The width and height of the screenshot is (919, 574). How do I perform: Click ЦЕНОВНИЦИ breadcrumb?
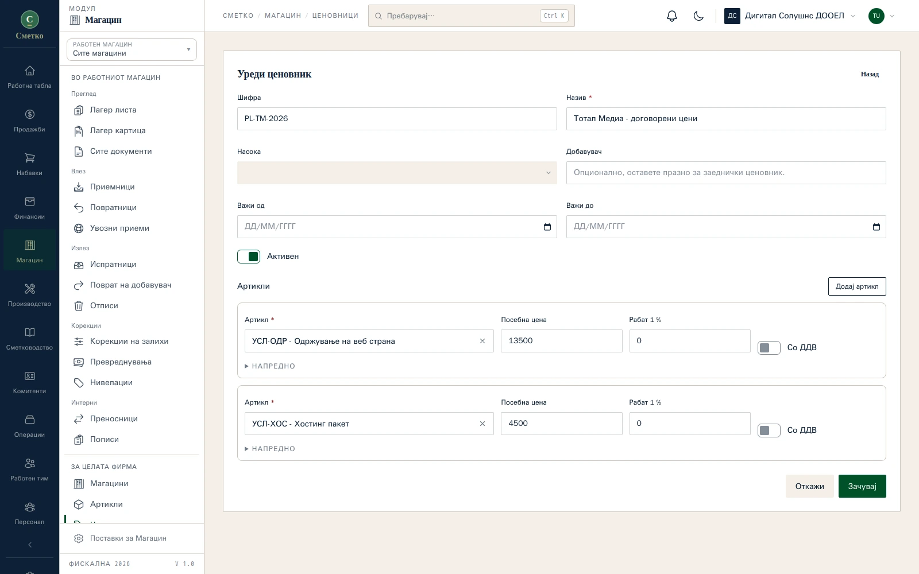tap(335, 16)
